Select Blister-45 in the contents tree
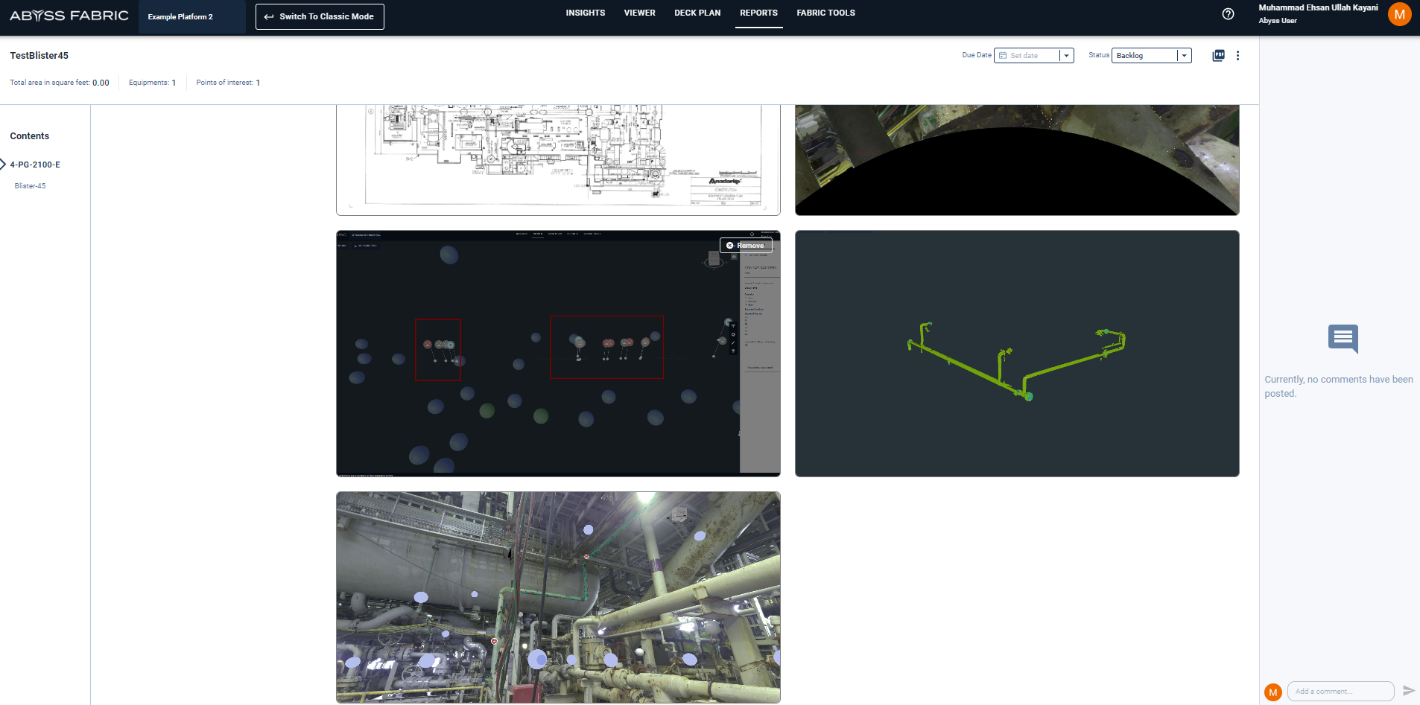The width and height of the screenshot is (1420, 705). pos(31,186)
